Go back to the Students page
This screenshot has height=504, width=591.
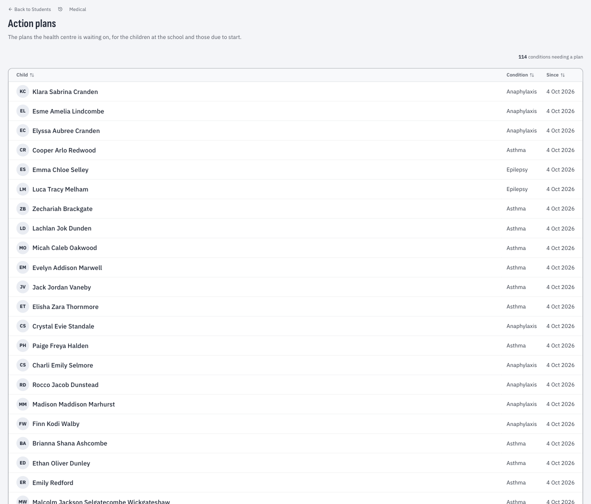(x=30, y=9)
